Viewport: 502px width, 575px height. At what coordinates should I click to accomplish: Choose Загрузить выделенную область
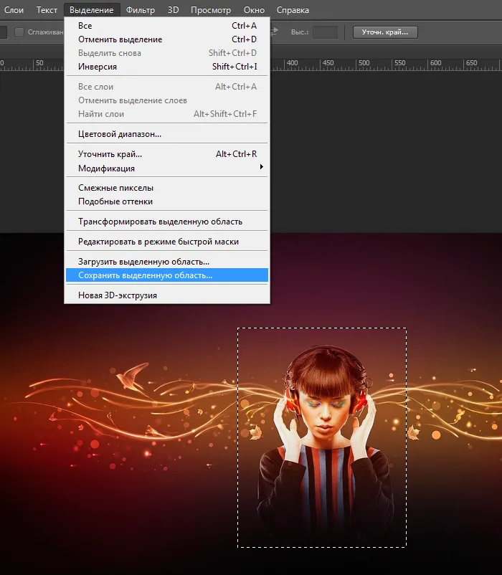(x=167, y=262)
